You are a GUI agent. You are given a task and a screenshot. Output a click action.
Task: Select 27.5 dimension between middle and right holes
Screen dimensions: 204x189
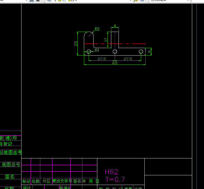point(128,59)
